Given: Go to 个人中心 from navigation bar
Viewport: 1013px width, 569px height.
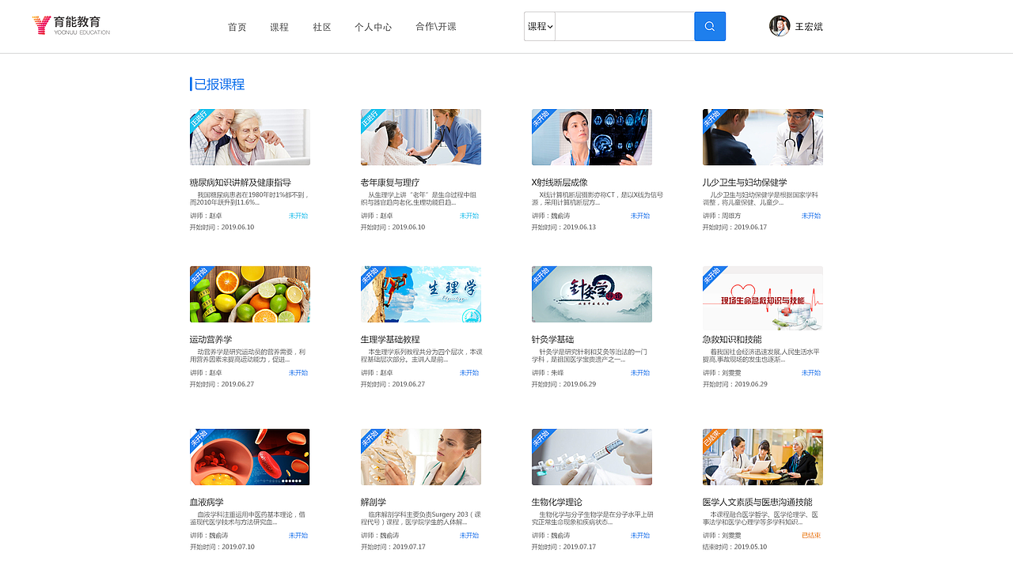Looking at the screenshot, I should (x=375, y=26).
